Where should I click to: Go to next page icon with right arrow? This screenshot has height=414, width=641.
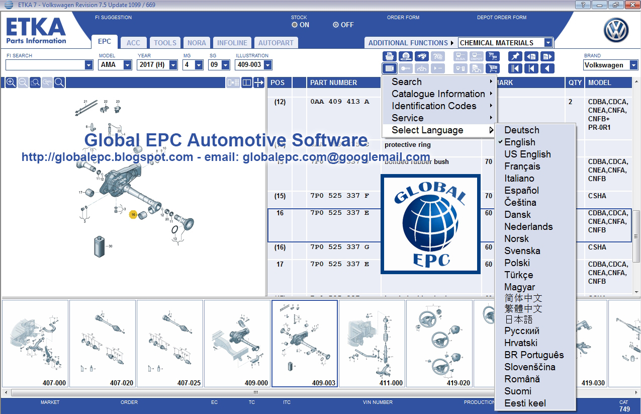click(547, 56)
